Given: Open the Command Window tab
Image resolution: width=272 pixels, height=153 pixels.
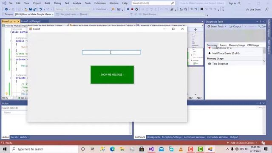Looking at the screenshot, I should point(194,137).
